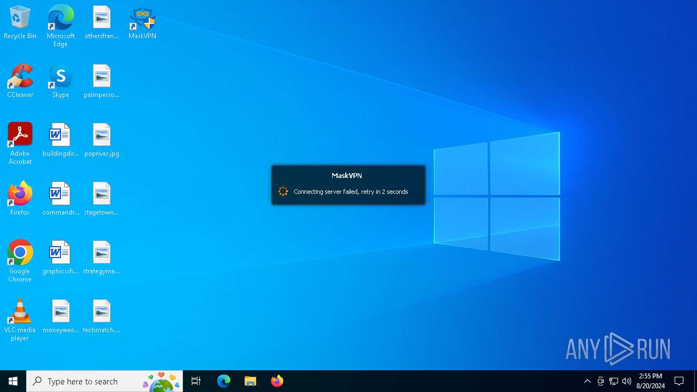
Task: Select the moneywee... image file
Action: [60, 317]
